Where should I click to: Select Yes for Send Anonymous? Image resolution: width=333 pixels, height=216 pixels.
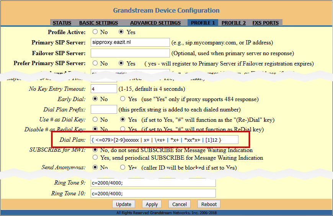coord(122,167)
